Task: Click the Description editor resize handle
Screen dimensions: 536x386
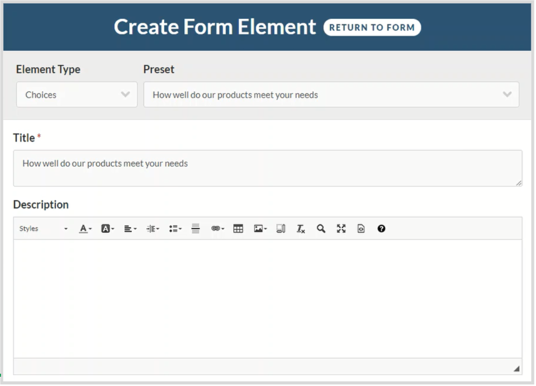Action: tap(517, 369)
